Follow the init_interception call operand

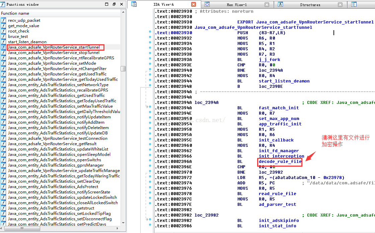pyautogui.click(x=282, y=156)
